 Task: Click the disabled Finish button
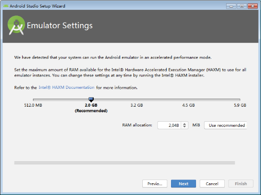241,184
